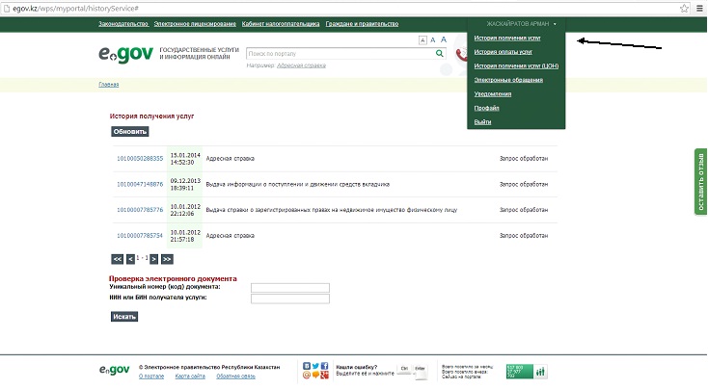708x389 pixels.
Task: Open the browser menu icon
Action: tap(698, 7)
